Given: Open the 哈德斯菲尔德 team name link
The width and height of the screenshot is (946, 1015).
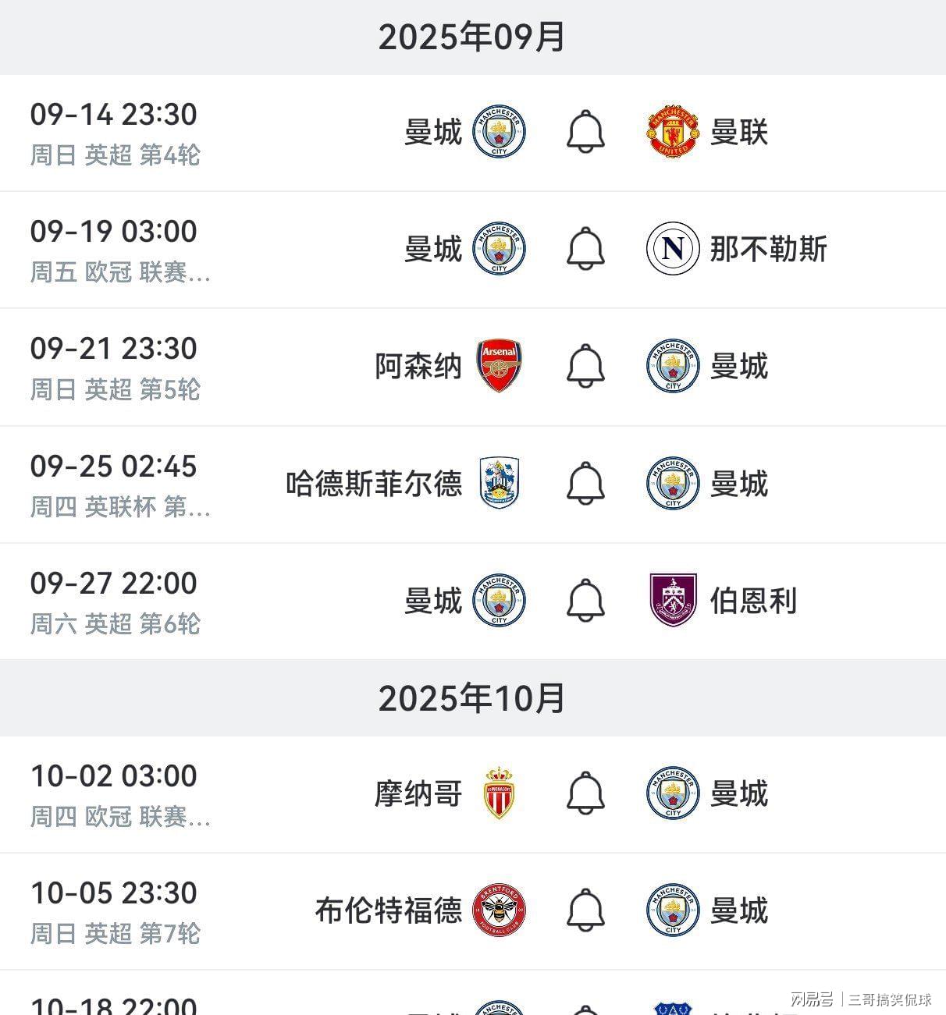Looking at the screenshot, I should click(x=374, y=484).
